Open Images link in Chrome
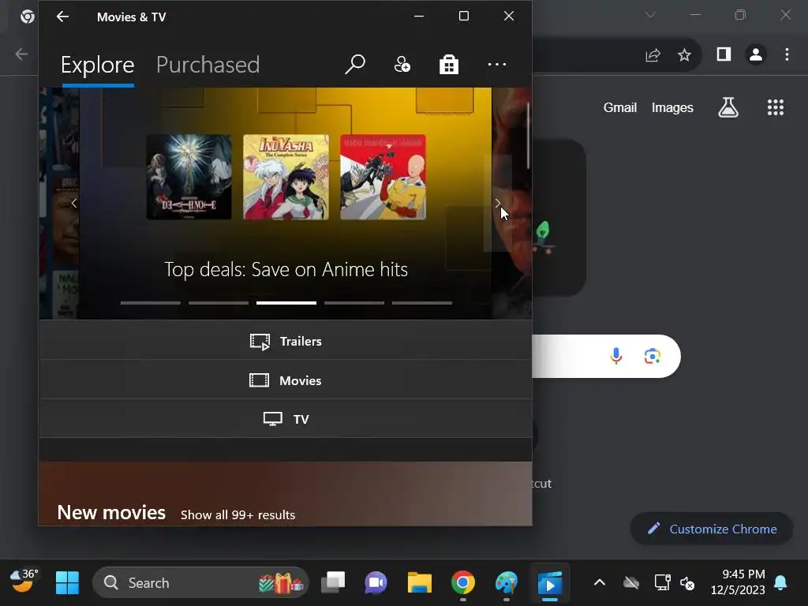The width and height of the screenshot is (808, 606). tap(672, 107)
